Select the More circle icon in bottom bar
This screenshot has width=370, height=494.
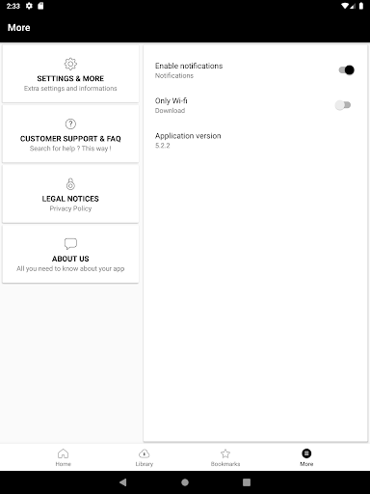click(306, 453)
